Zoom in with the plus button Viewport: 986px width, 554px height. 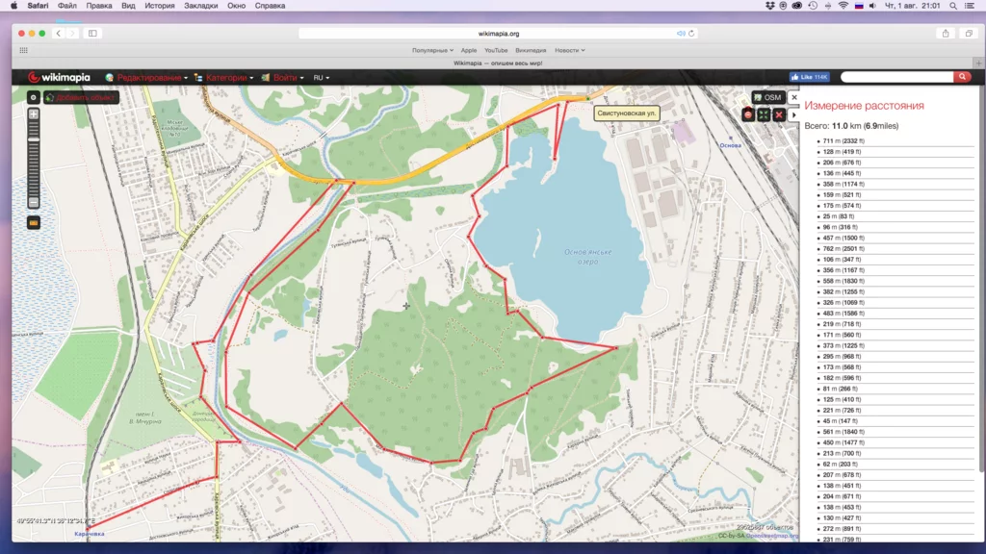[34, 114]
